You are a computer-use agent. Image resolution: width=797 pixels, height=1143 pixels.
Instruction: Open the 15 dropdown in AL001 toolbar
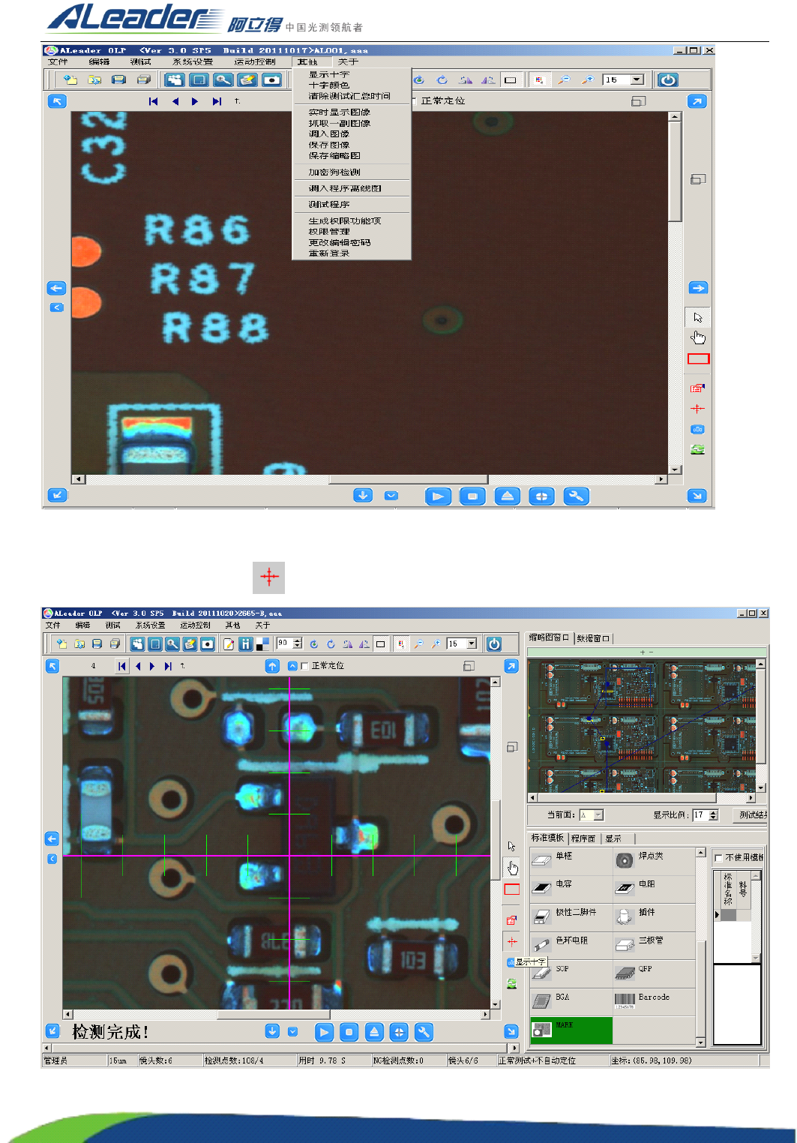[637, 79]
